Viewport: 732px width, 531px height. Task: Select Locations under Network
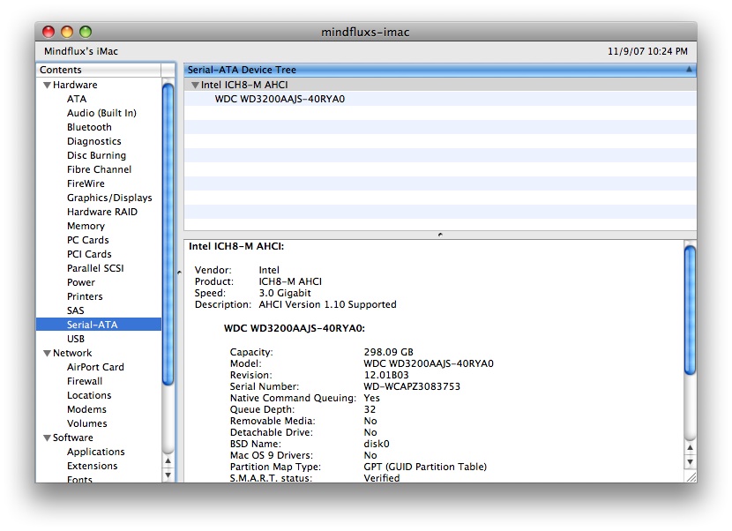tap(89, 395)
